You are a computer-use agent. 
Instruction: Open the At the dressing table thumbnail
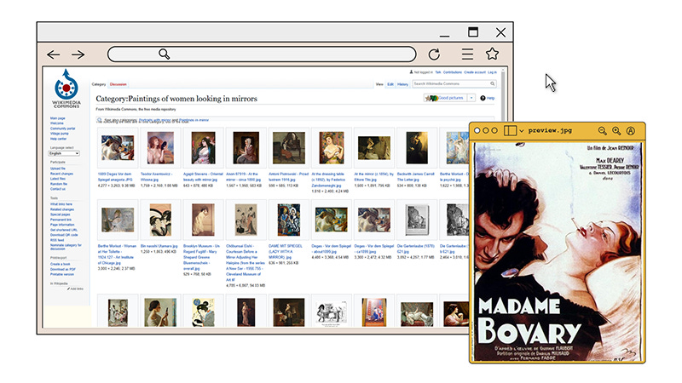332,147
